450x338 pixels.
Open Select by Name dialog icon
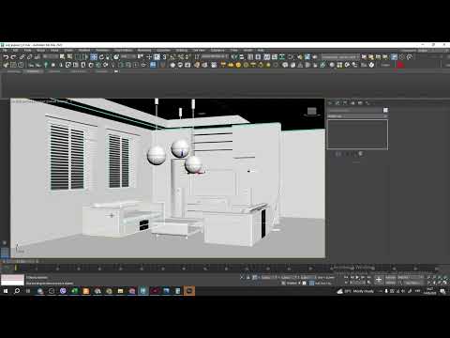(x=69, y=57)
